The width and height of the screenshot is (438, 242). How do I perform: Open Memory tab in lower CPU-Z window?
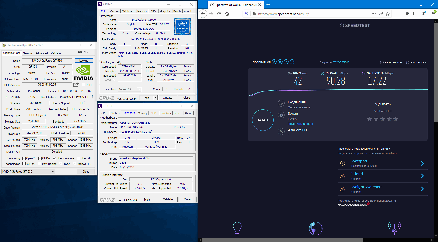pos(143,113)
